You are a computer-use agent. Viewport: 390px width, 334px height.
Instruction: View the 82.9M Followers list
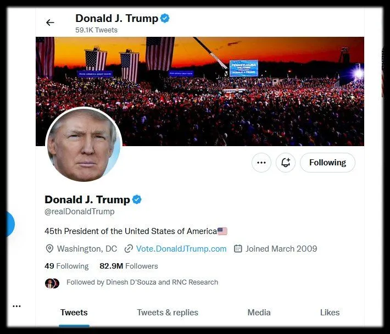click(129, 266)
